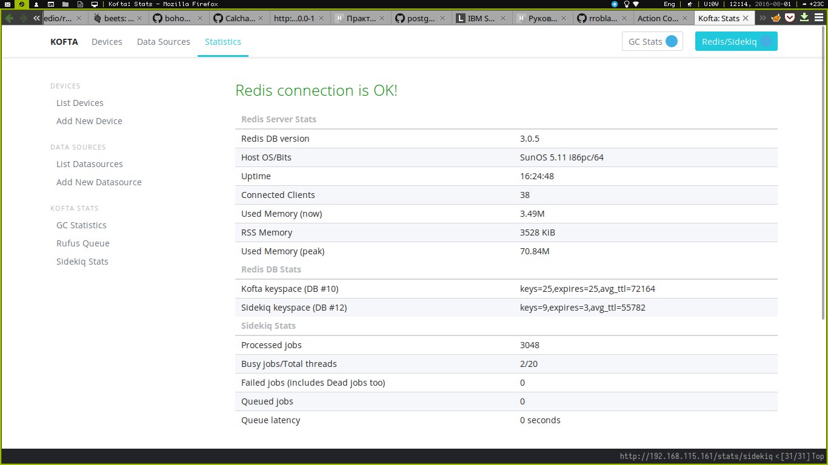The image size is (828, 465).
Task: Select the monitor workspace icon in panel
Action: point(95,4)
